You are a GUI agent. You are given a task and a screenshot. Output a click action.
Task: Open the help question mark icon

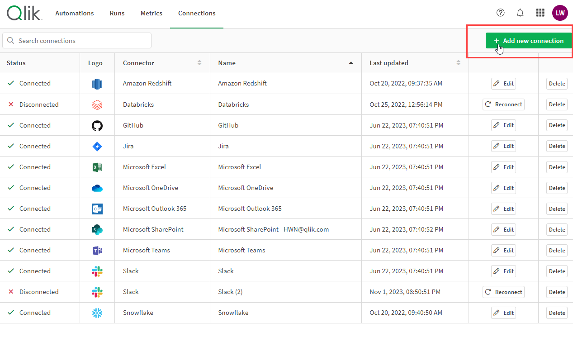[500, 13]
